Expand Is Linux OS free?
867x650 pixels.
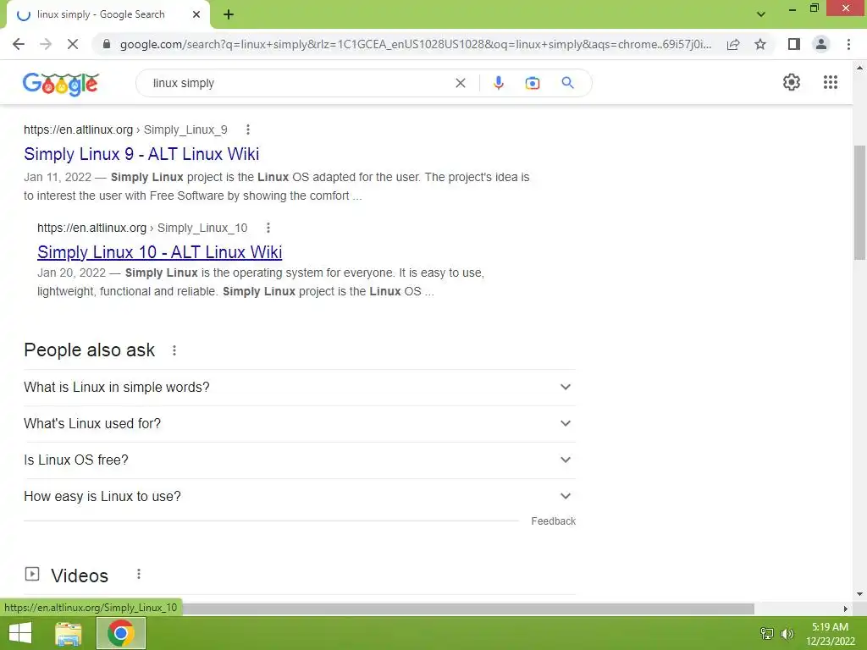point(300,460)
